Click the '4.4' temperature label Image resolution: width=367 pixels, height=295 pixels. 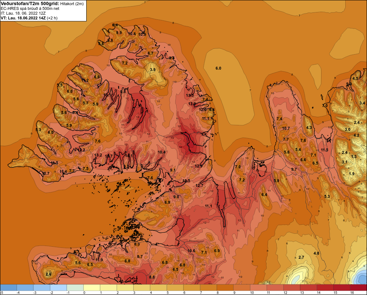tap(212, 110)
